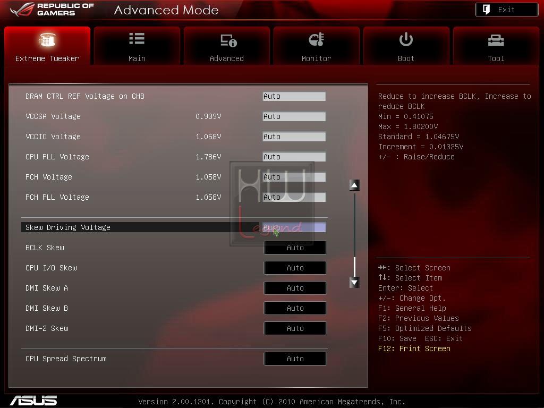Select the DMI Skew B label
This screenshot has height=408, width=544.
pos(47,308)
